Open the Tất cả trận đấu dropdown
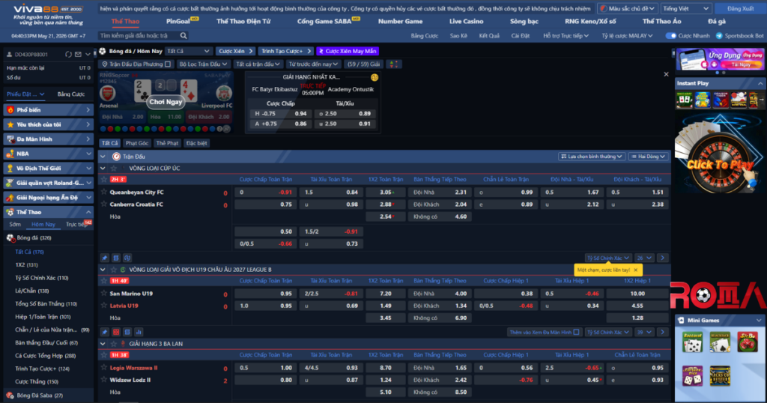The image size is (767, 403). pyautogui.click(x=258, y=64)
